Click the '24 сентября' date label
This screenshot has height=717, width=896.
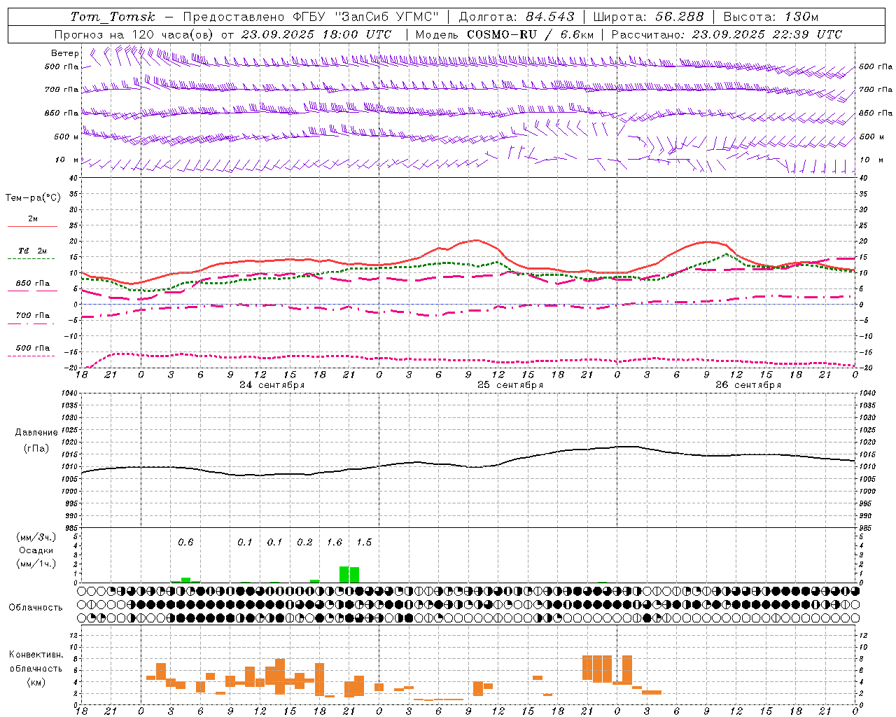[x=272, y=385]
